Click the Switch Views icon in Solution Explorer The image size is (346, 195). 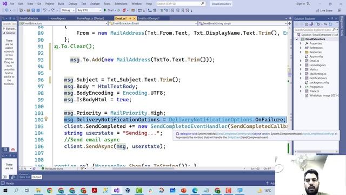pos(311,24)
